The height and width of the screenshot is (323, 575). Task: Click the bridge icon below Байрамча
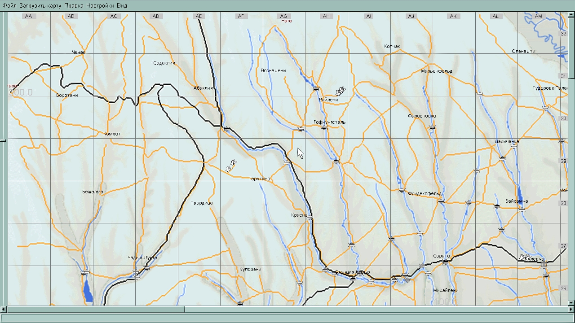point(522,209)
